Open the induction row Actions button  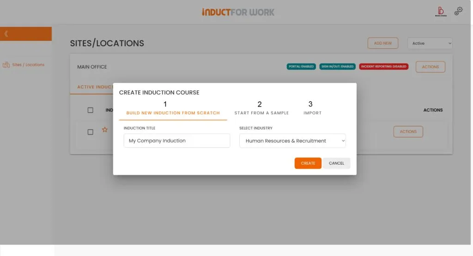[408, 131]
